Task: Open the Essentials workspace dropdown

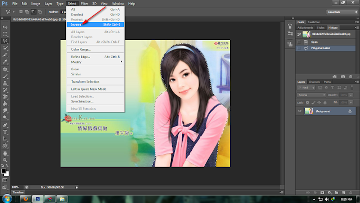Action: (342, 12)
